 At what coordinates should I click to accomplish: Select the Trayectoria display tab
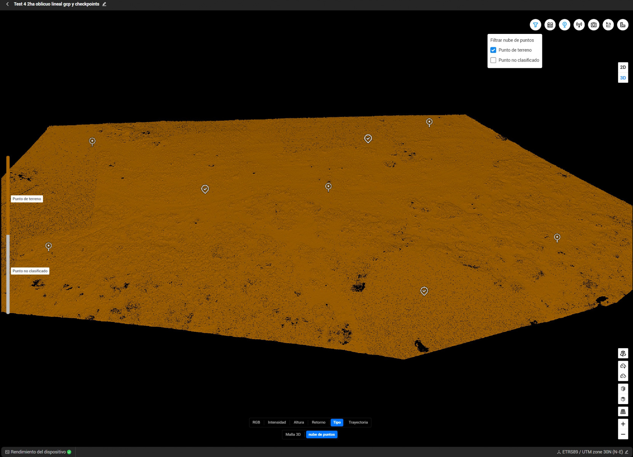[358, 422]
